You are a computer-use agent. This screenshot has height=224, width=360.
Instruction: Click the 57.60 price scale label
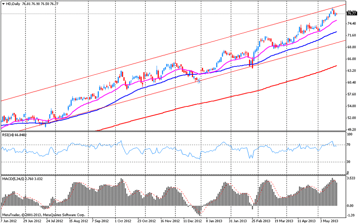click(x=352, y=94)
